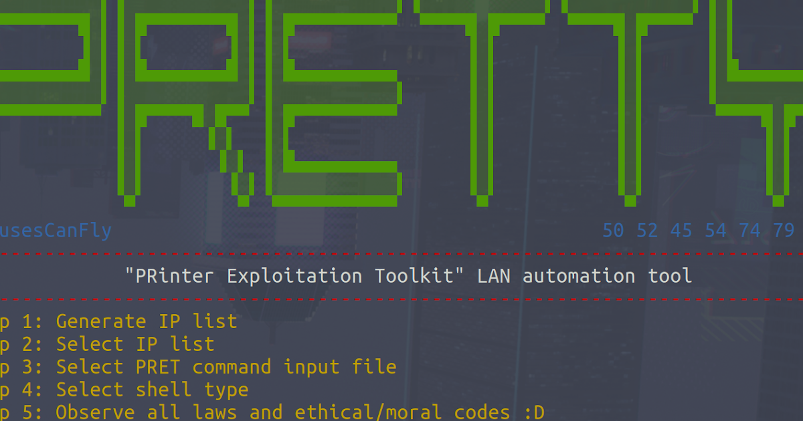Viewport: 803px width, 421px height.
Task: Click the 'usesCanFly' credit text
Action: [54, 230]
